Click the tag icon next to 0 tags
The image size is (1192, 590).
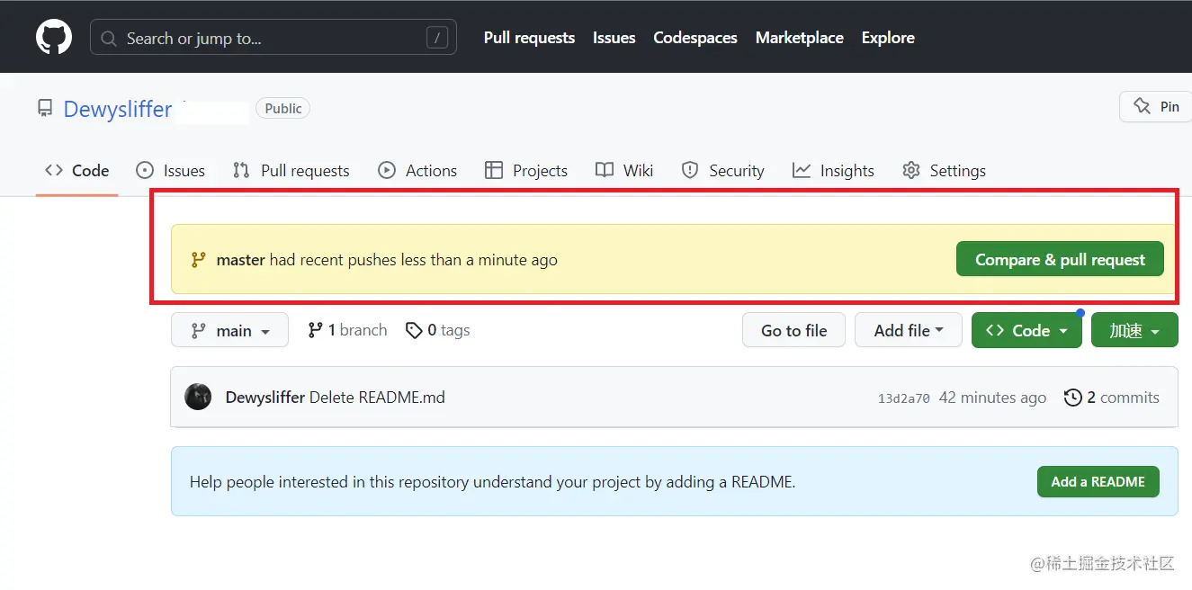click(414, 331)
